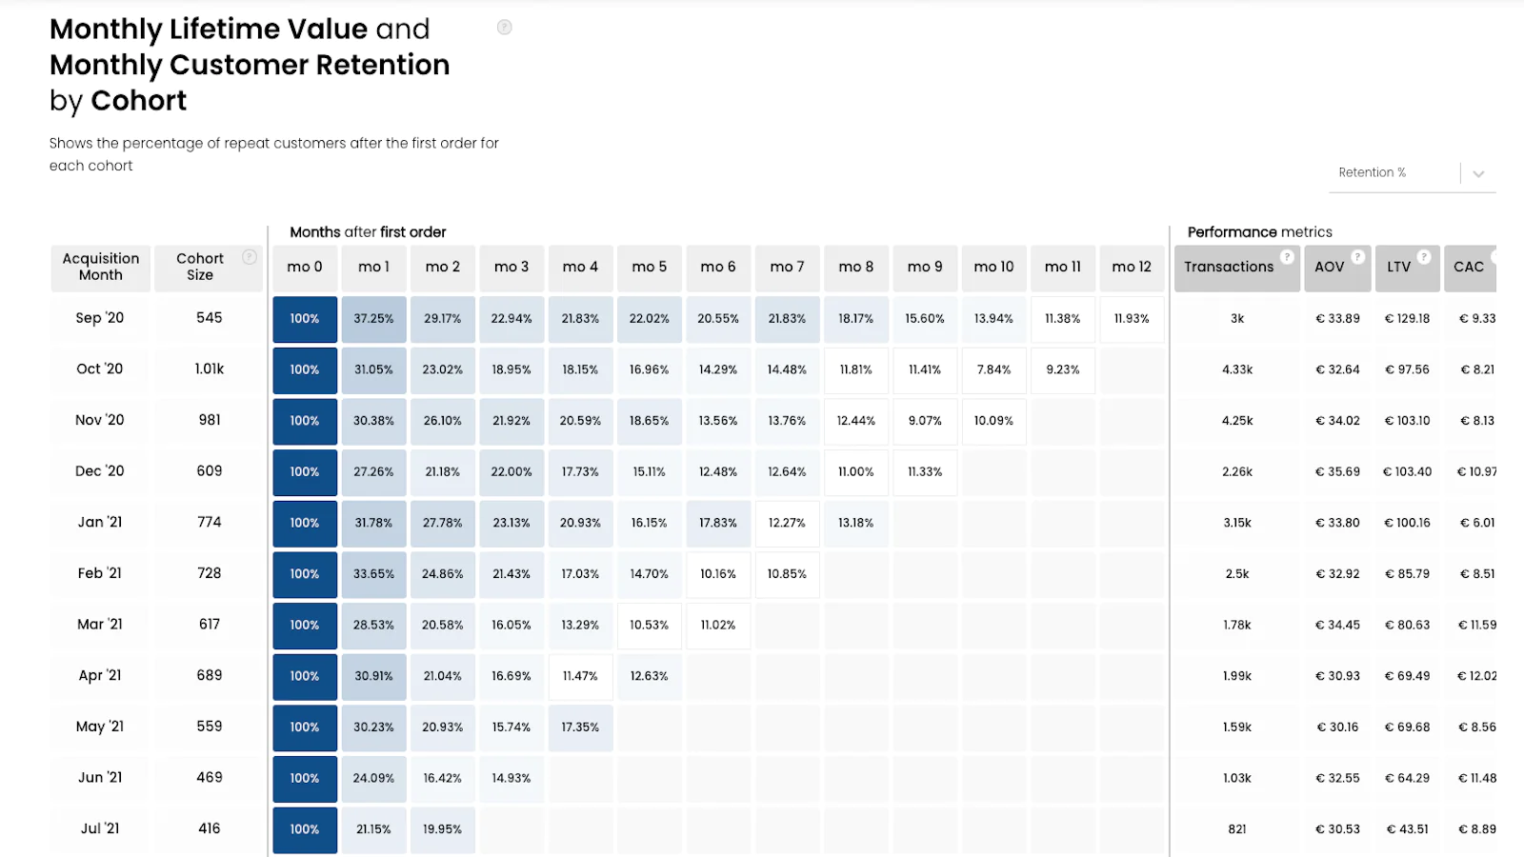This screenshot has height=857, width=1524.
Task: Click the LTV column help icon
Action: tap(1424, 257)
